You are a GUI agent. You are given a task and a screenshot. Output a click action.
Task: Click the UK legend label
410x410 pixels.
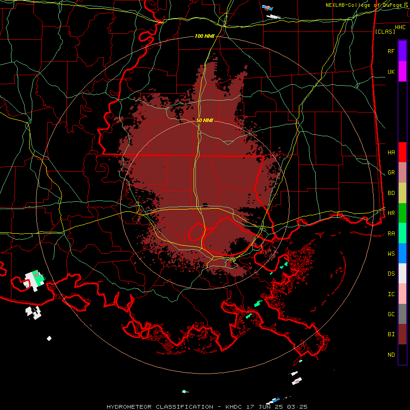(391, 72)
